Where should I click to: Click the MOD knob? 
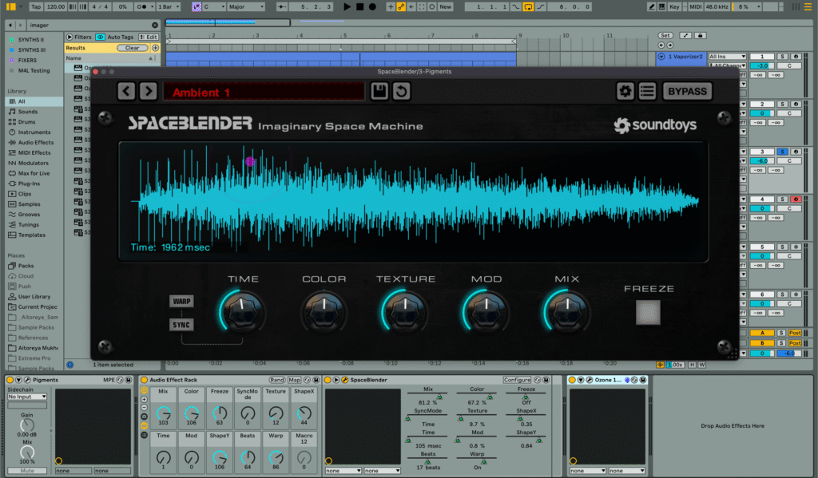[486, 312]
